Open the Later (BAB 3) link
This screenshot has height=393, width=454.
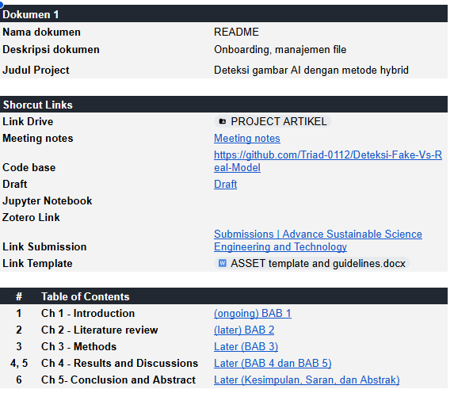[246, 346]
